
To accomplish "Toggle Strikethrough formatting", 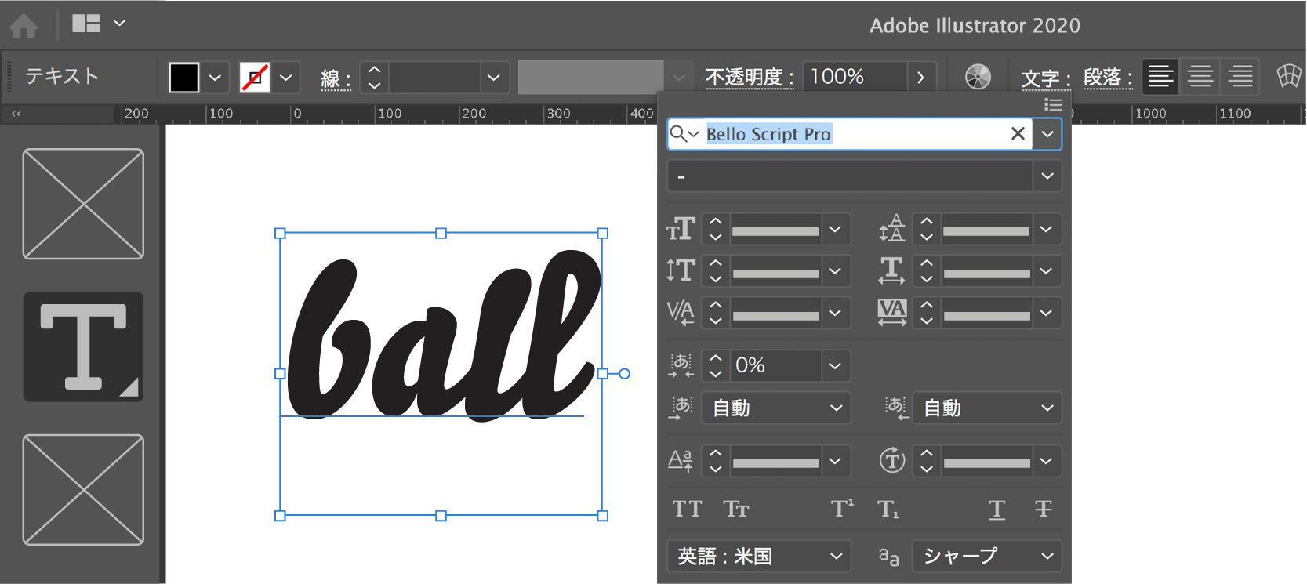I will coord(1044,510).
